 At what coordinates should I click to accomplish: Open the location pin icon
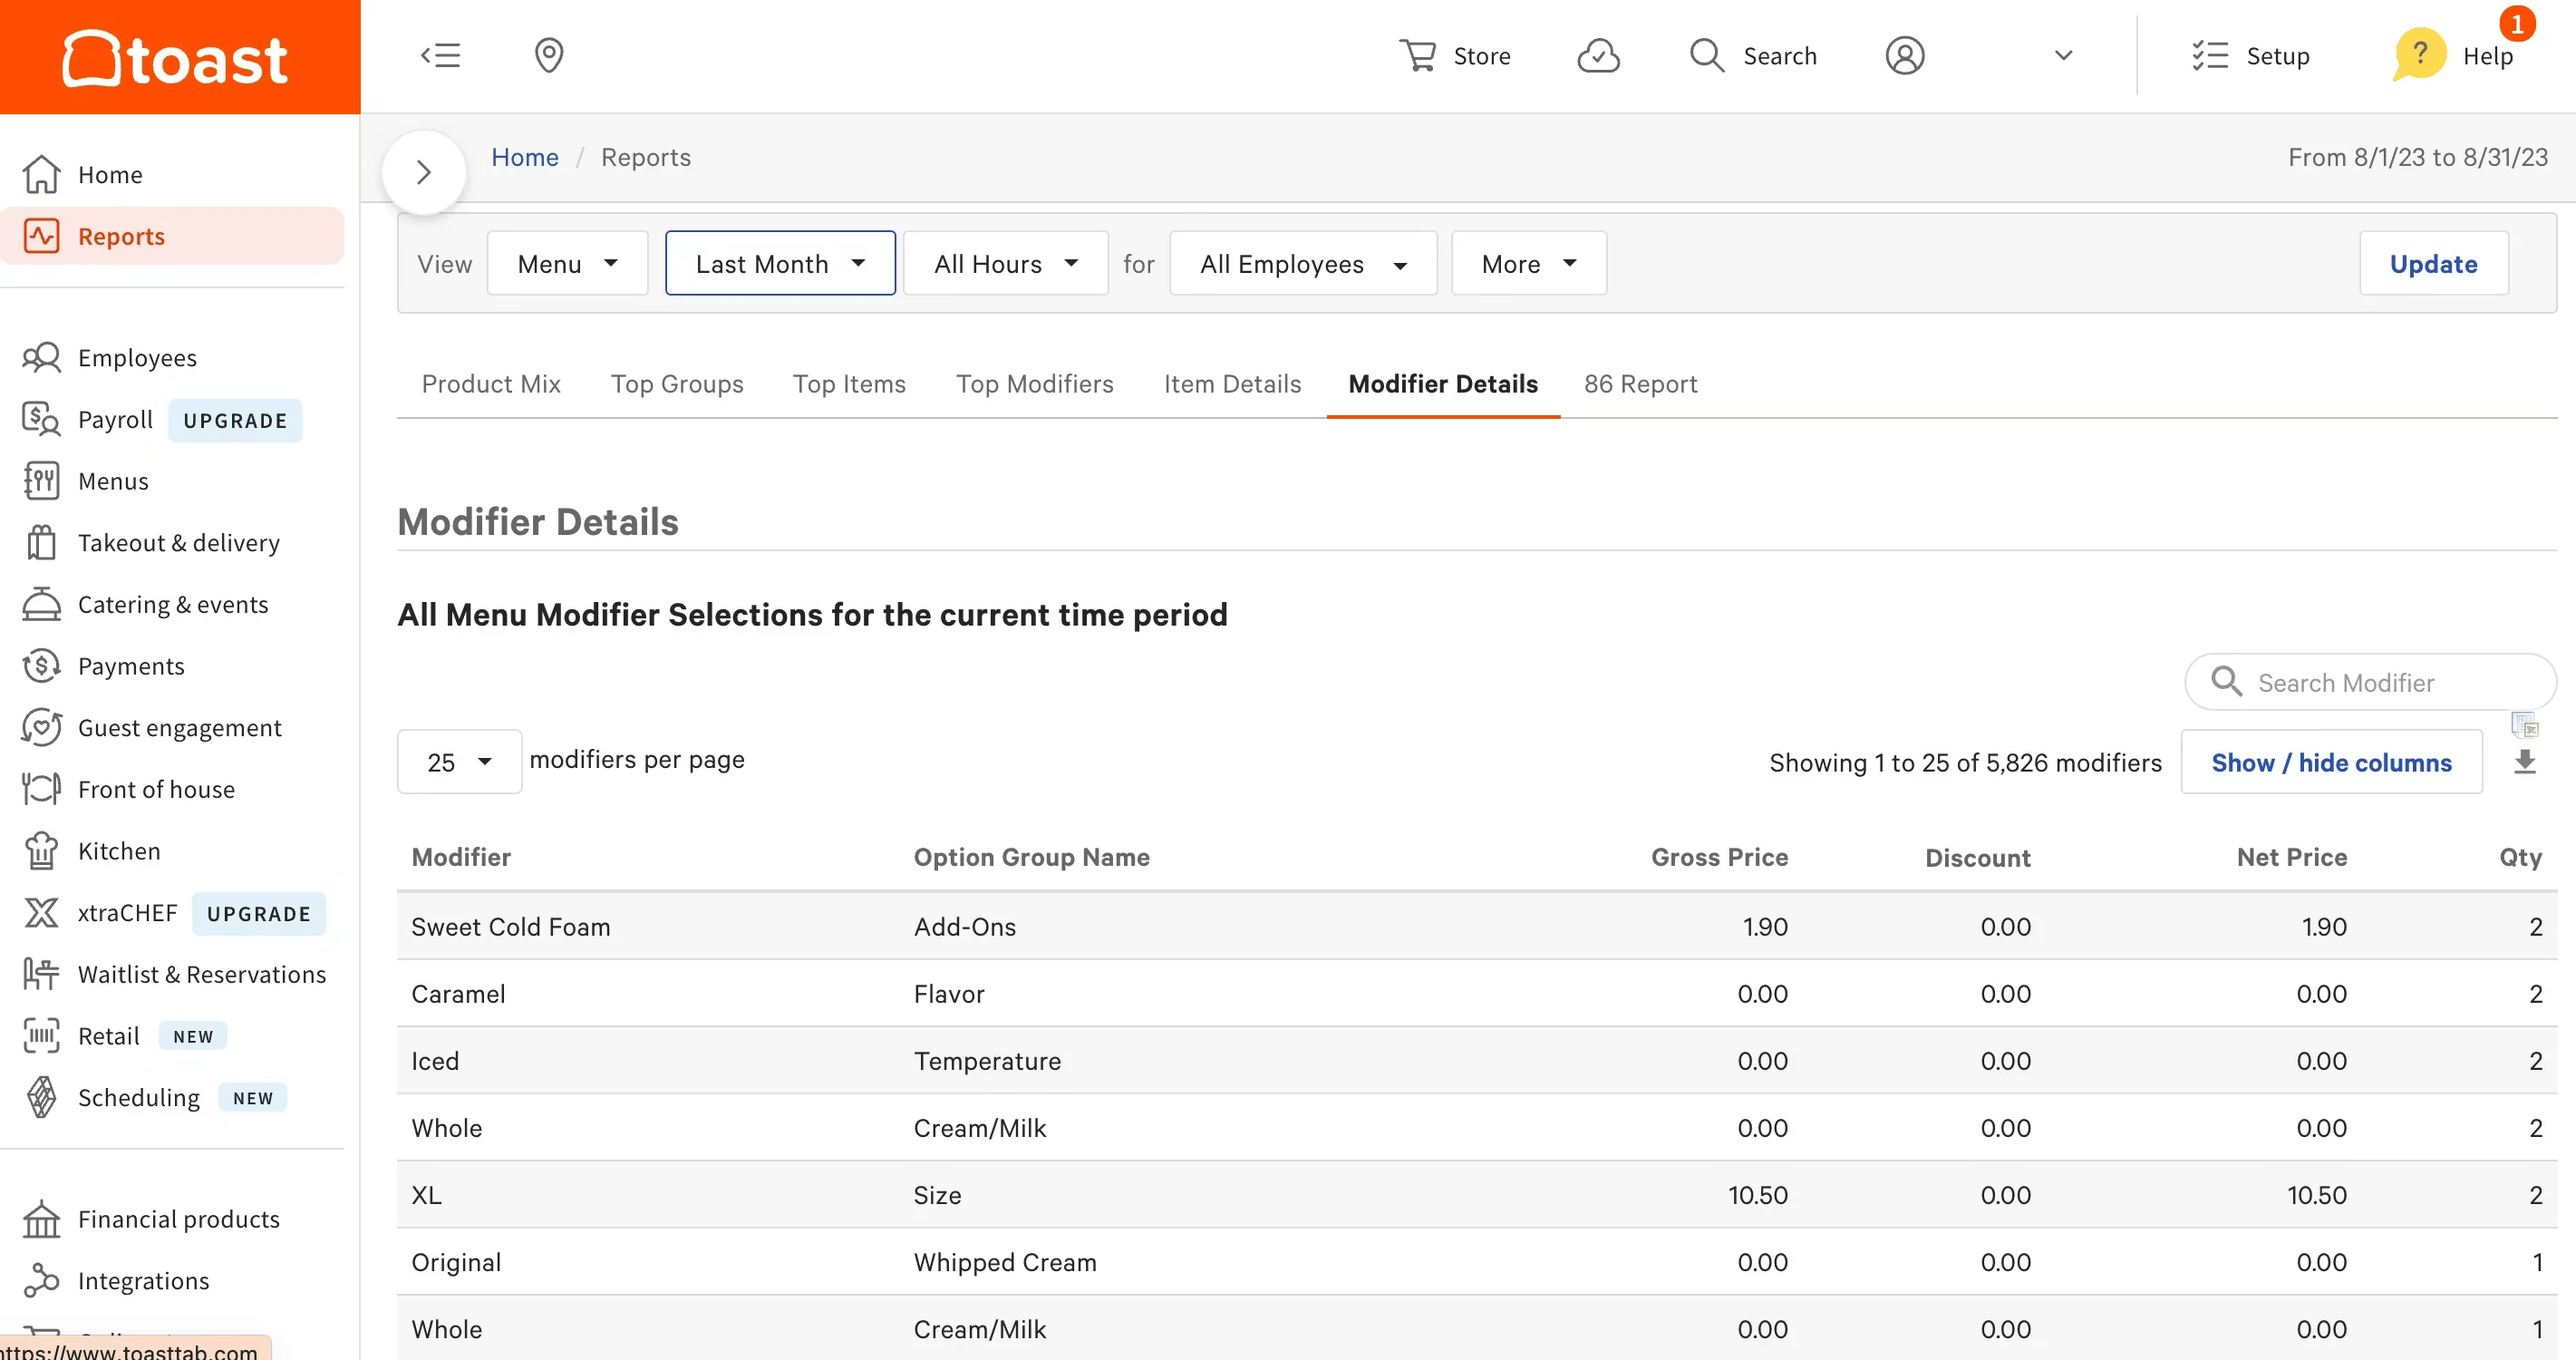[549, 55]
